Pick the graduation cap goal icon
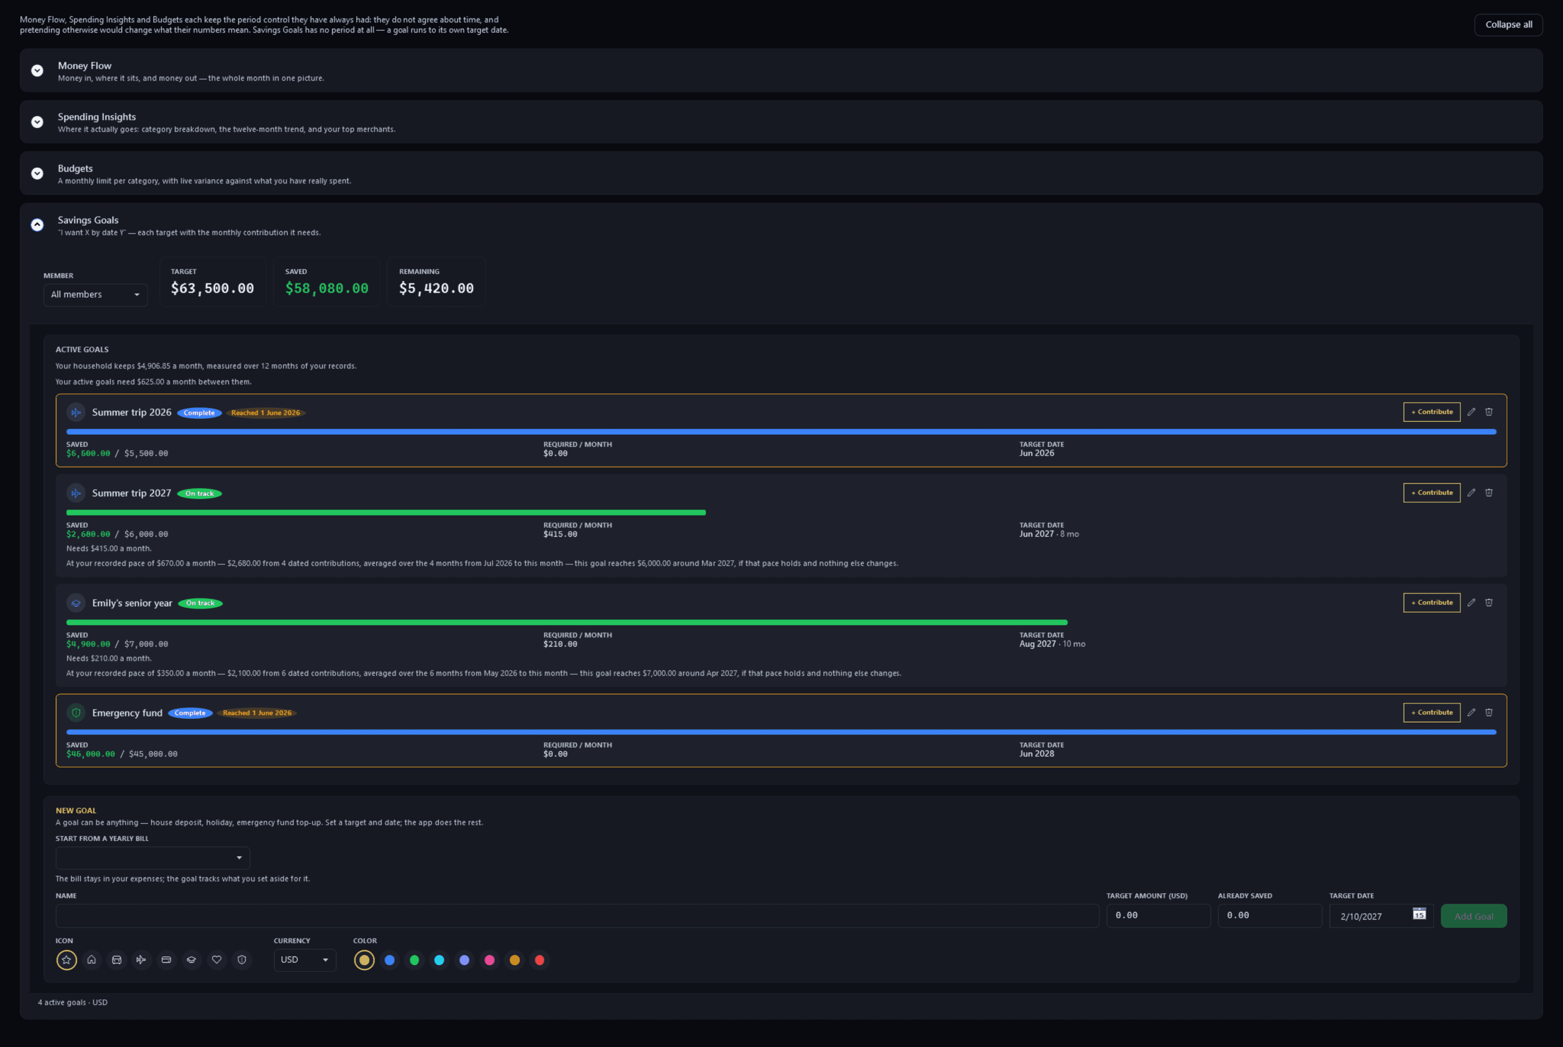 point(191,959)
